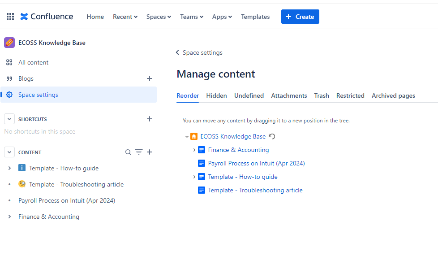Open Payroll Process on Intuit link in tree
The height and width of the screenshot is (256, 438).
[x=257, y=163]
